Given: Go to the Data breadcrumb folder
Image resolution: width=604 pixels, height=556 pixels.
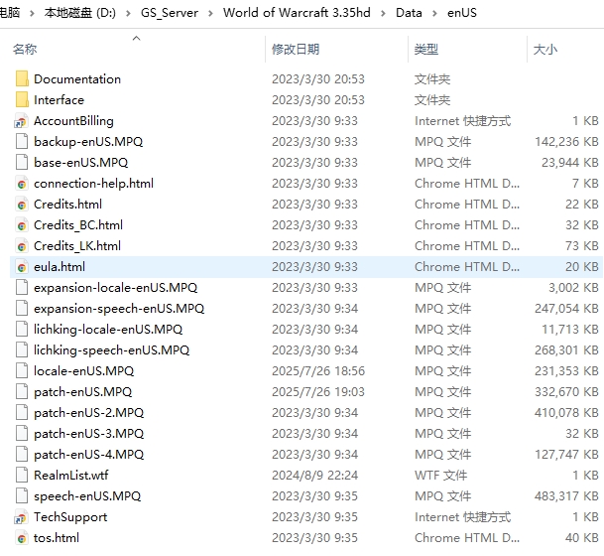Looking at the screenshot, I should click(x=409, y=13).
